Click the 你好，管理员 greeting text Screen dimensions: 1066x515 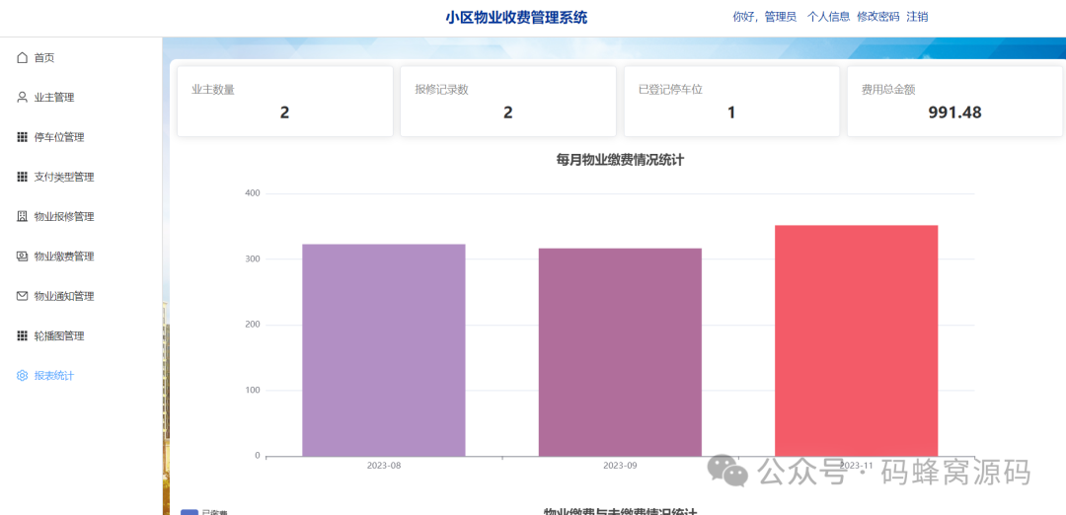[x=764, y=17]
